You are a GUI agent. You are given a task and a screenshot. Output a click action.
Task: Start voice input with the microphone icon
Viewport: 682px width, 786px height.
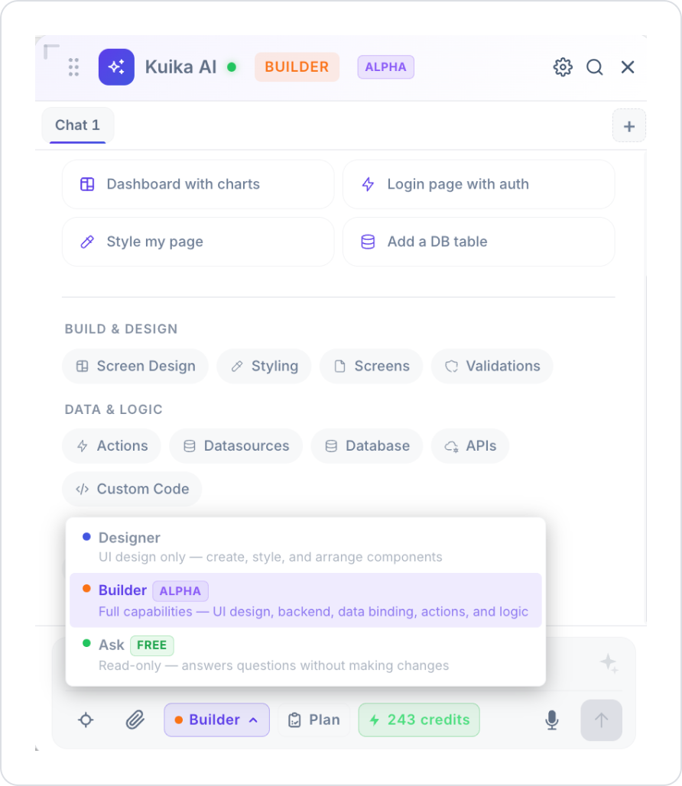point(552,720)
